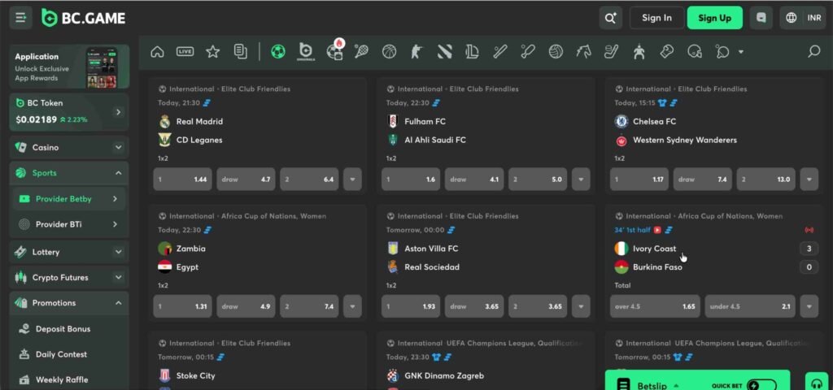This screenshot has height=390, width=833.
Task: Bet on Western Sydney Wanderers at 13.0
Action: click(766, 180)
